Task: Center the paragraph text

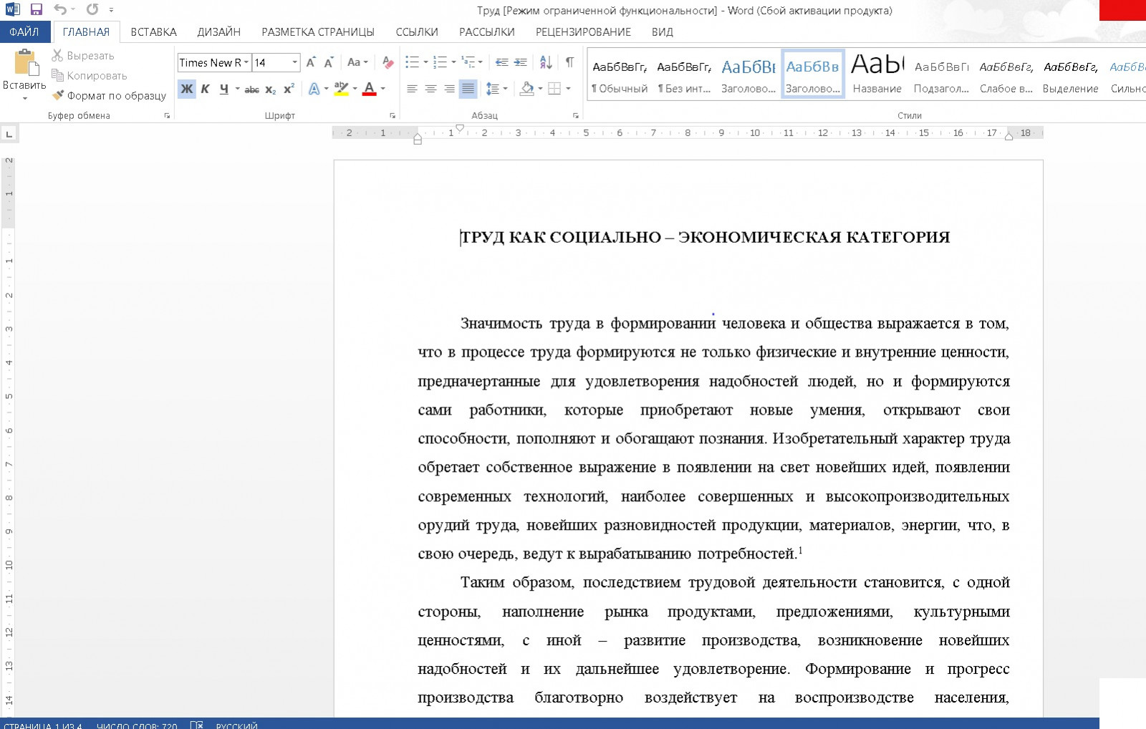Action: tap(430, 90)
